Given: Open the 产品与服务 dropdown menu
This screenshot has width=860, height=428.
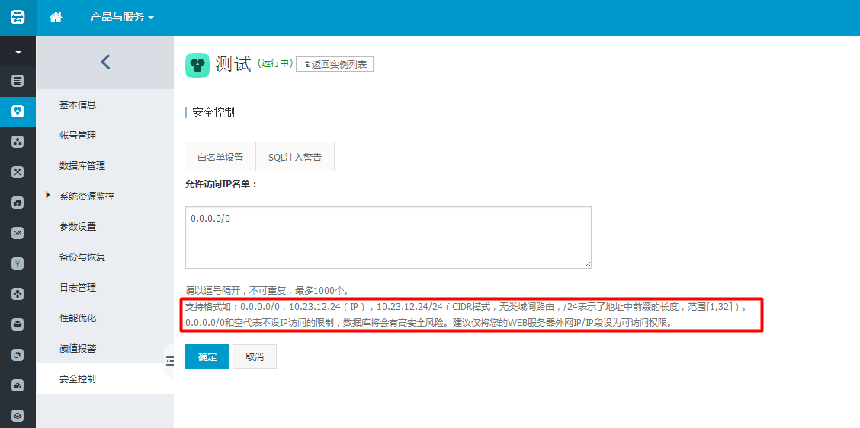Looking at the screenshot, I should click(x=122, y=17).
